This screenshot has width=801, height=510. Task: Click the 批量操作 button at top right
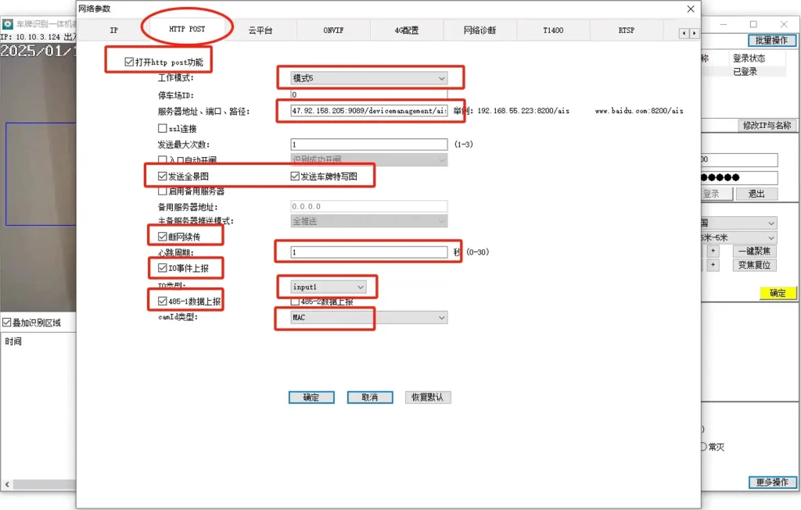[x=773, y=41]
